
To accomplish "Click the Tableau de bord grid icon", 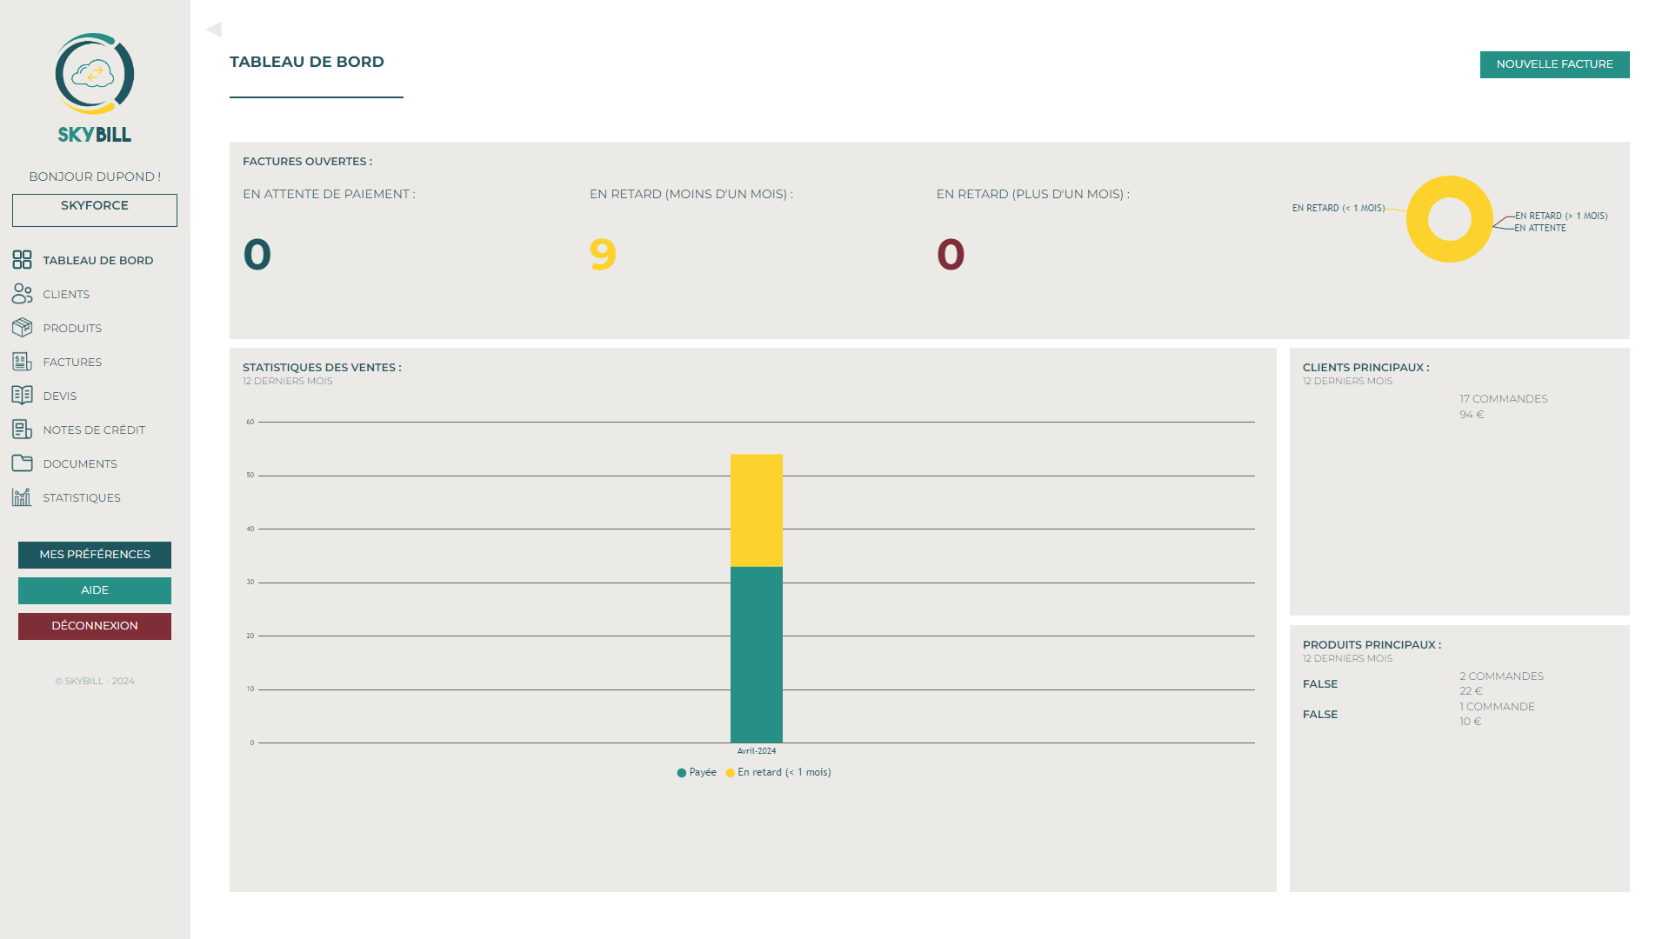I will [x=22, y=260].
